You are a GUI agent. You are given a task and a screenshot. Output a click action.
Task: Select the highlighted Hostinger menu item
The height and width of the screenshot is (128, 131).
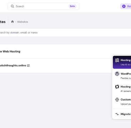coord(122,62)
